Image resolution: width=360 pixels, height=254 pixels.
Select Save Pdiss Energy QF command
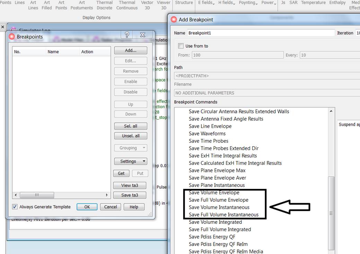(x=212, y=237)
